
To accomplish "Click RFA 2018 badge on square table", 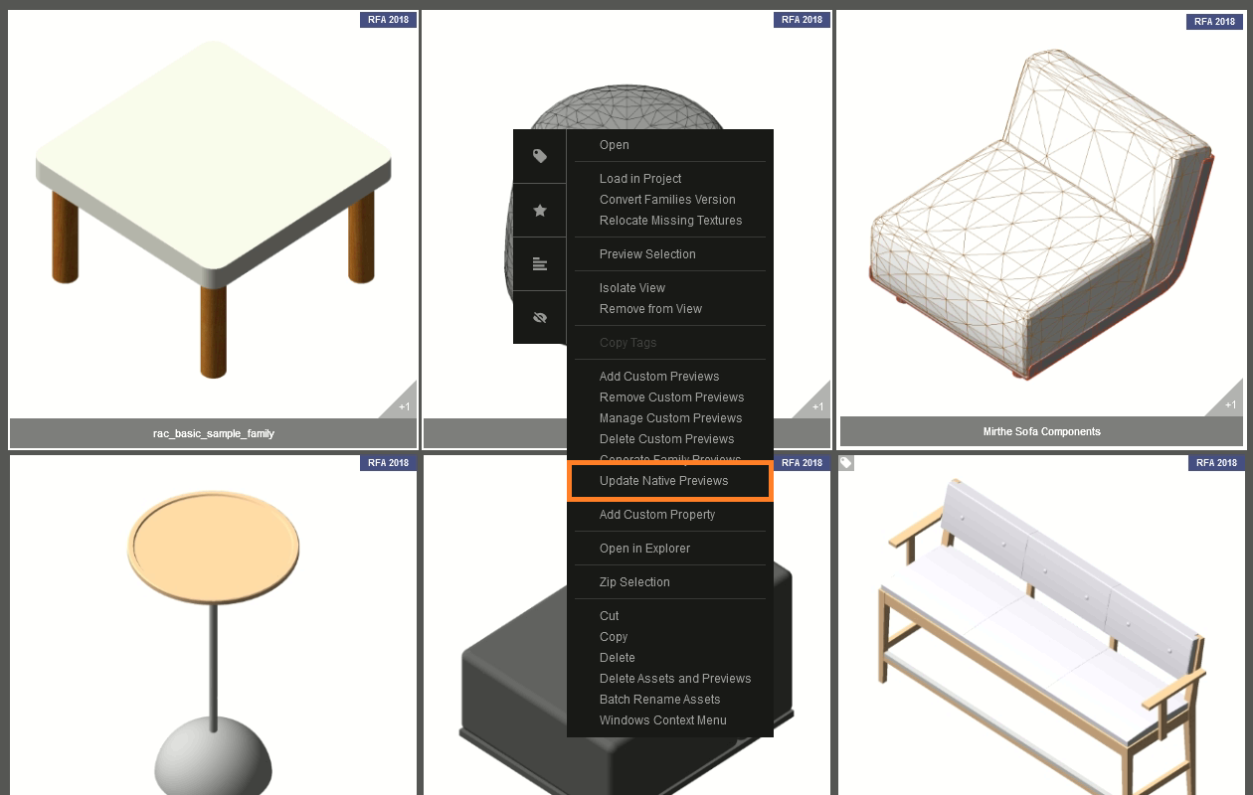I will 388,19.
